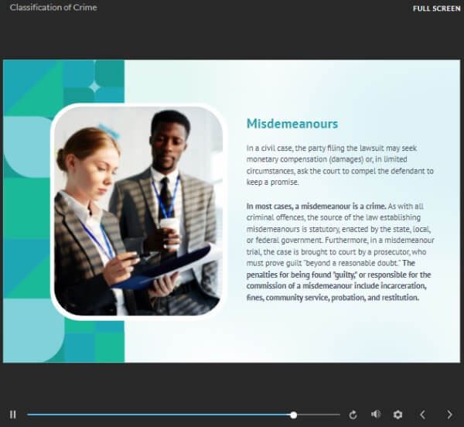
Task: Pause the presentation playback
Action: pyautogui.click(x=12, y=415)
